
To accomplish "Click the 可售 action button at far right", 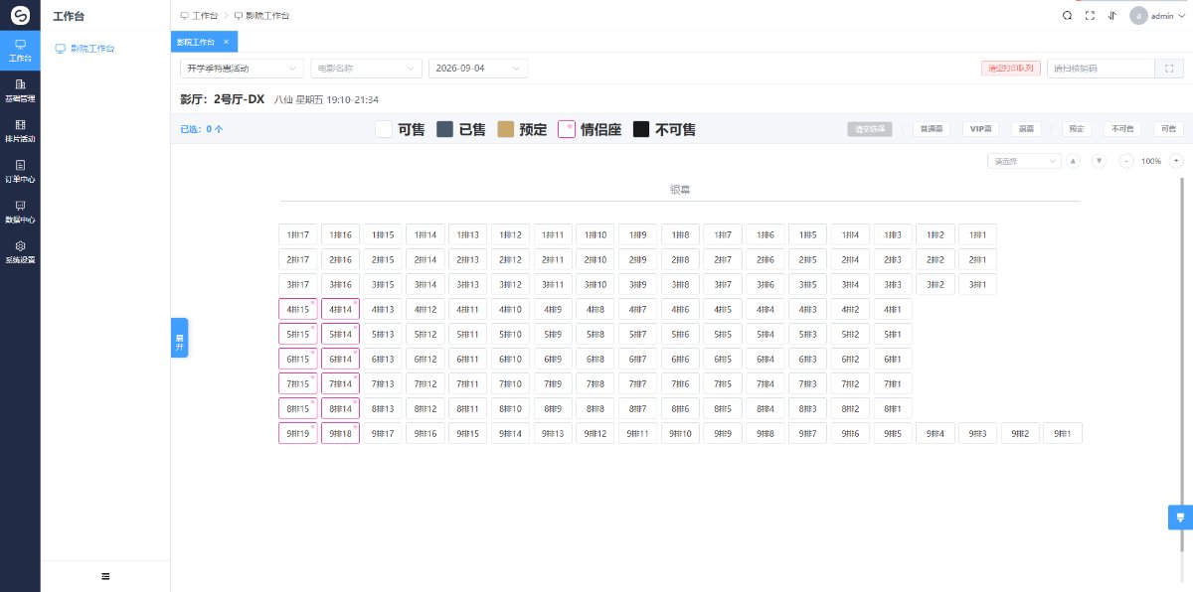I will 1168,129.
